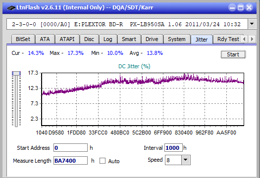Open the Drive tab
This screenshot has width=260, height=178.
[x=152, y=39]
